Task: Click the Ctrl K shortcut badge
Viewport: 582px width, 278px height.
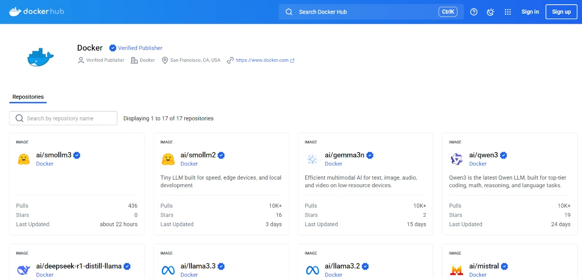Action: tap(448, 12)
